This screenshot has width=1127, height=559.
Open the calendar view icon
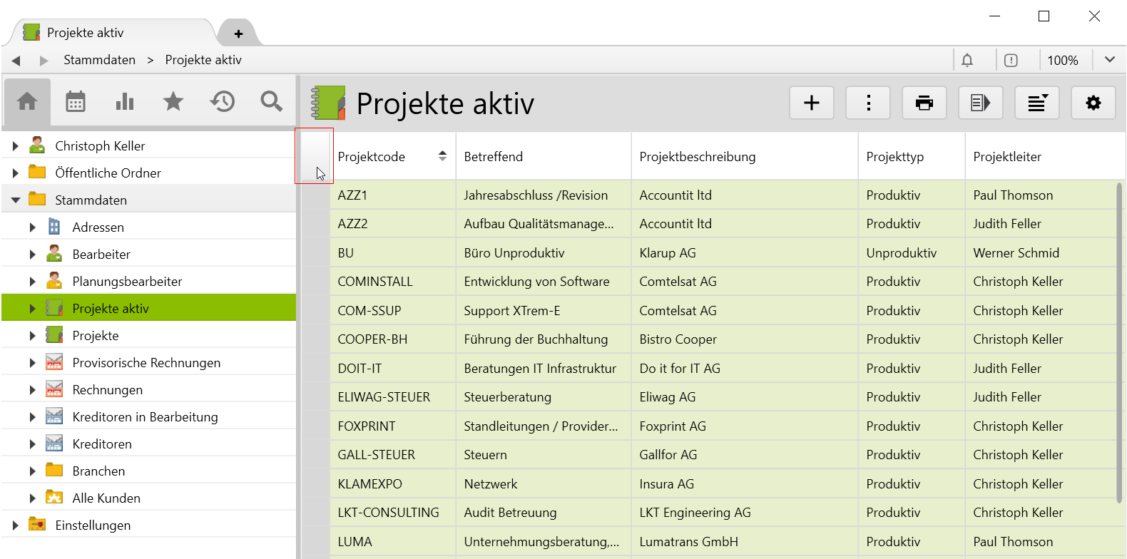pyautogui.click(x=76, y=102)
